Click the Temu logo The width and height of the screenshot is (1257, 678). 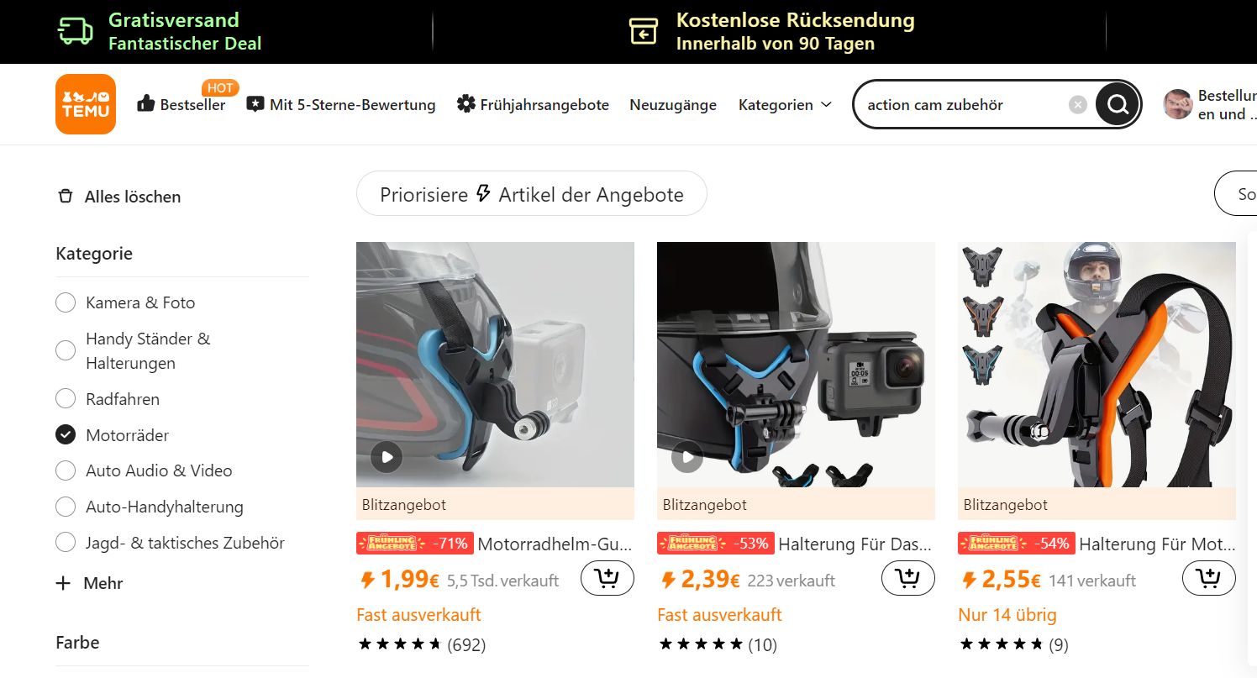coord(86,104)
